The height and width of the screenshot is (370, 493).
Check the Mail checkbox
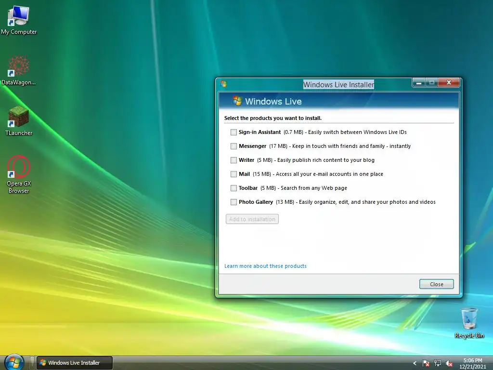[x=234, y=174]
